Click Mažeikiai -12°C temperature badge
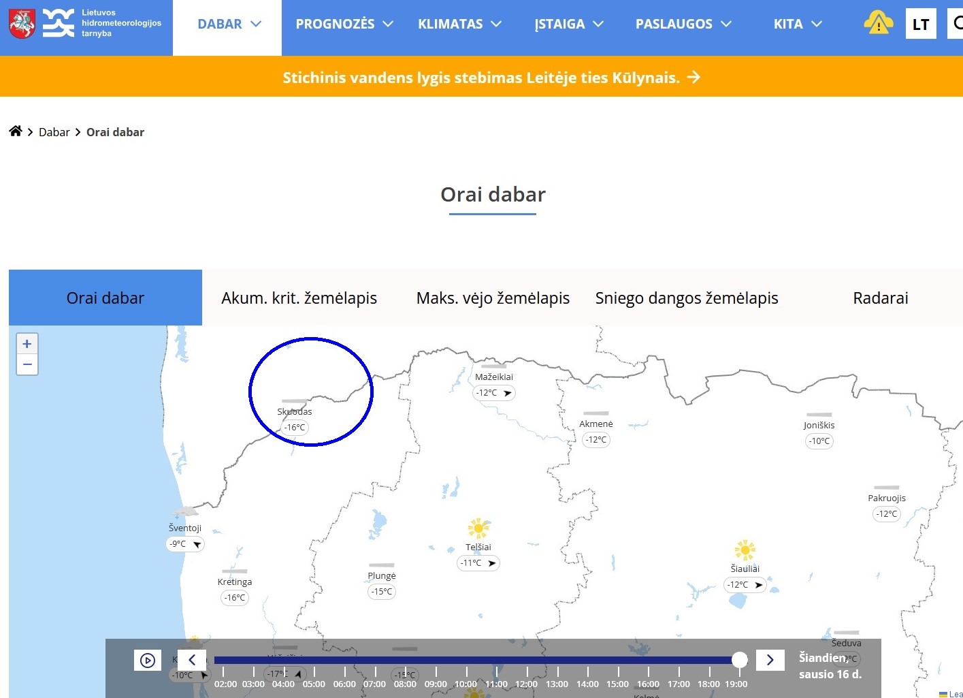 pyautogui.click(x=494, y=393)
